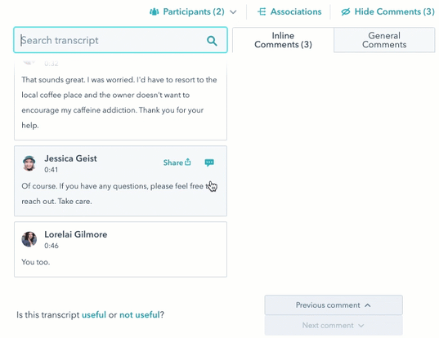This screenshot has height=338, width=439.
Task: Click the Hide Comments (3) text
Action: click(x=395, y=11)
